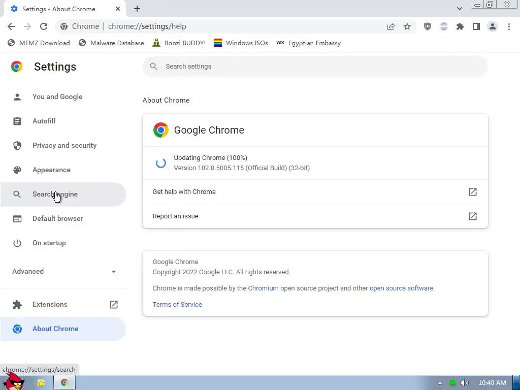Screen dimensions: 520x390
Task: Reload the page with the refresh icon
Action: (44, 26)
